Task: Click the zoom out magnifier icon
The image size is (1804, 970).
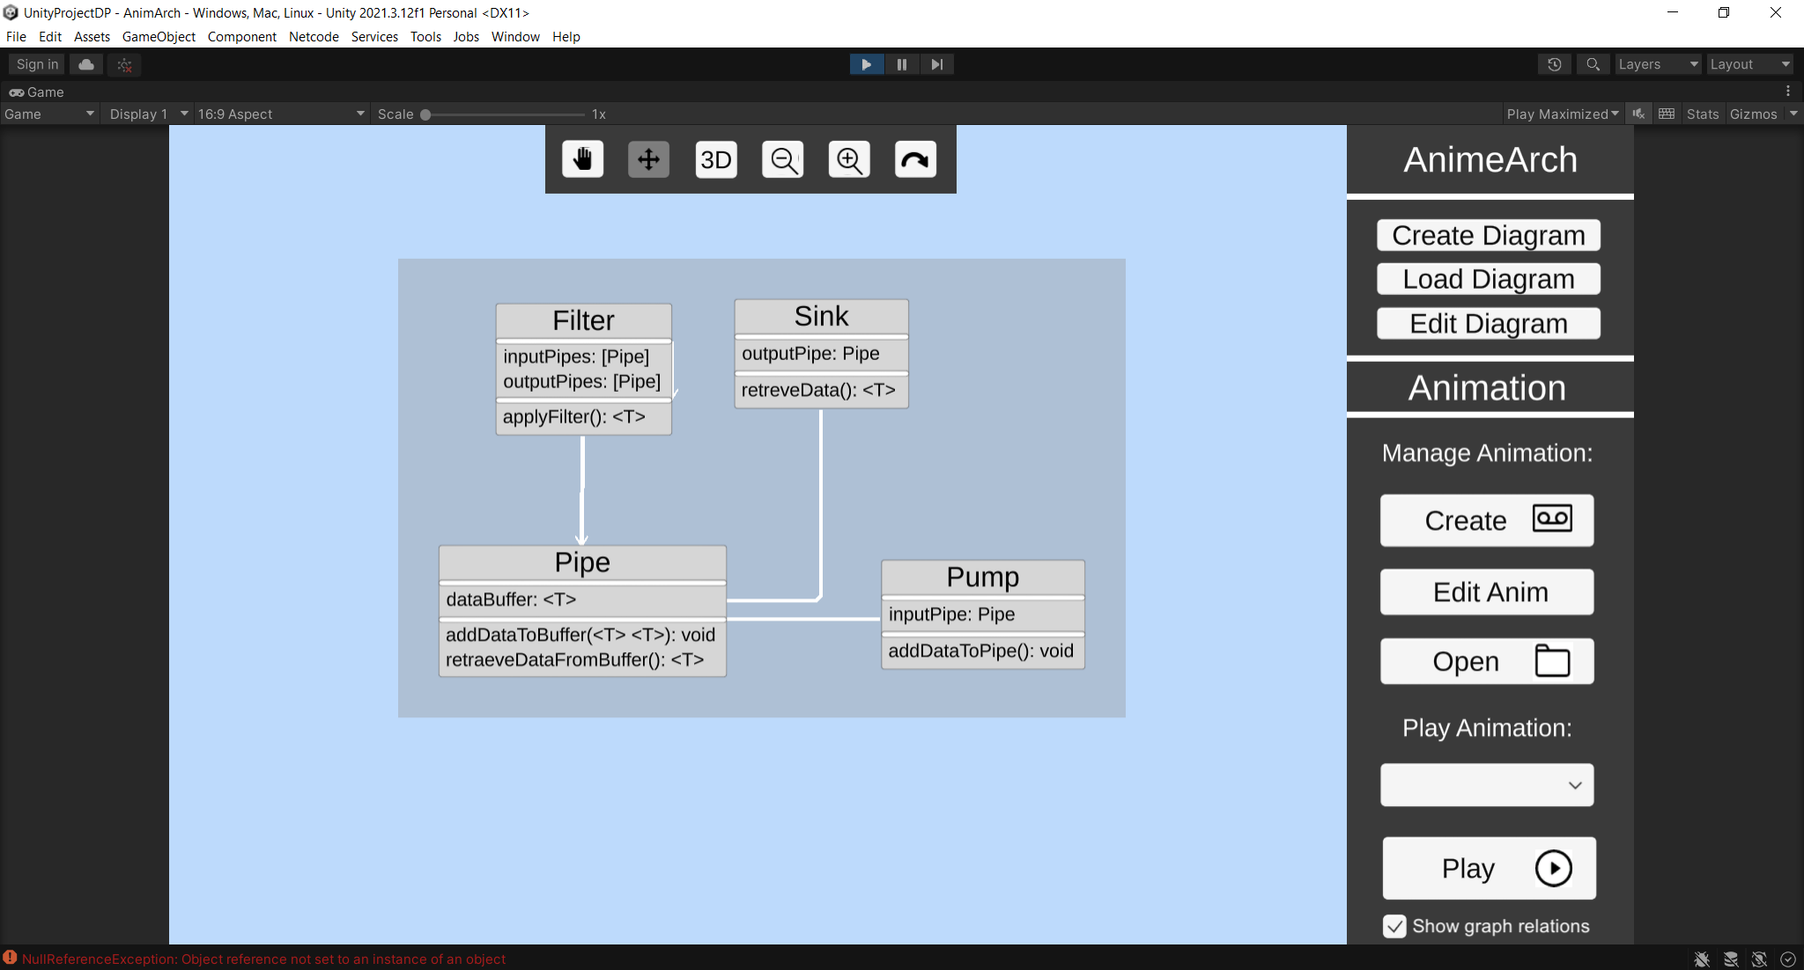Action: pyautogui.click(x=782, y=159)
